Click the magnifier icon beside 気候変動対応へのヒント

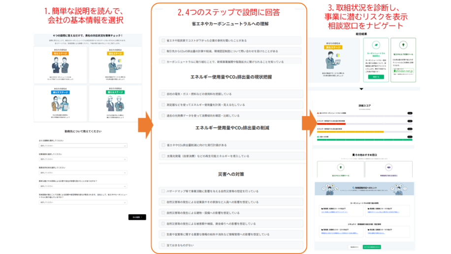click(x=354, y=188)
